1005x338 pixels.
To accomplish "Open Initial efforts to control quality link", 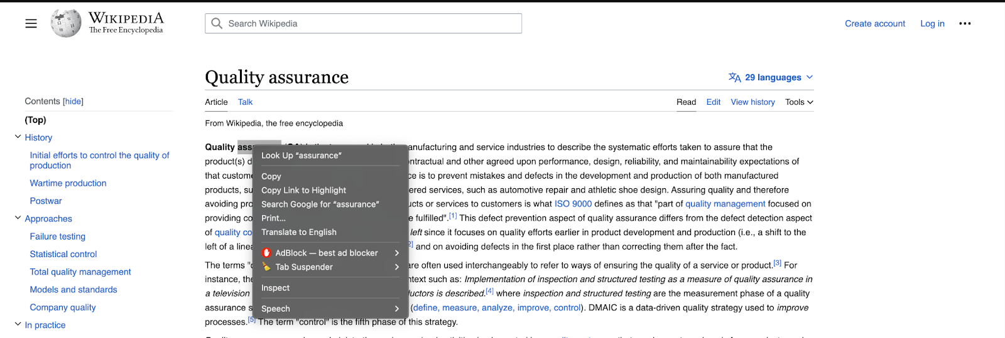I will click(99, 160).
